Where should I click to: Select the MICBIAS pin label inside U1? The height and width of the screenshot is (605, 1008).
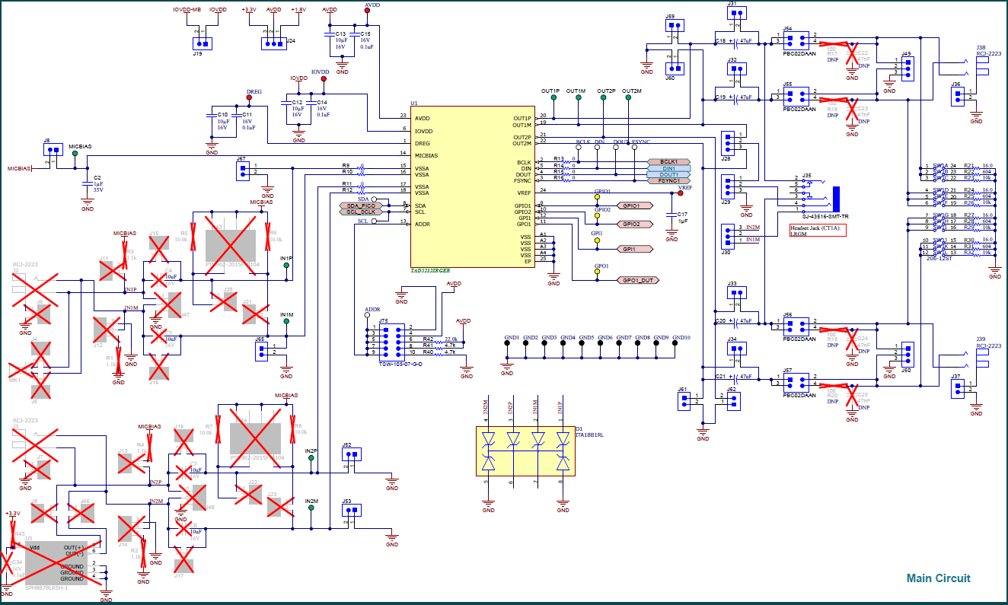426,155
